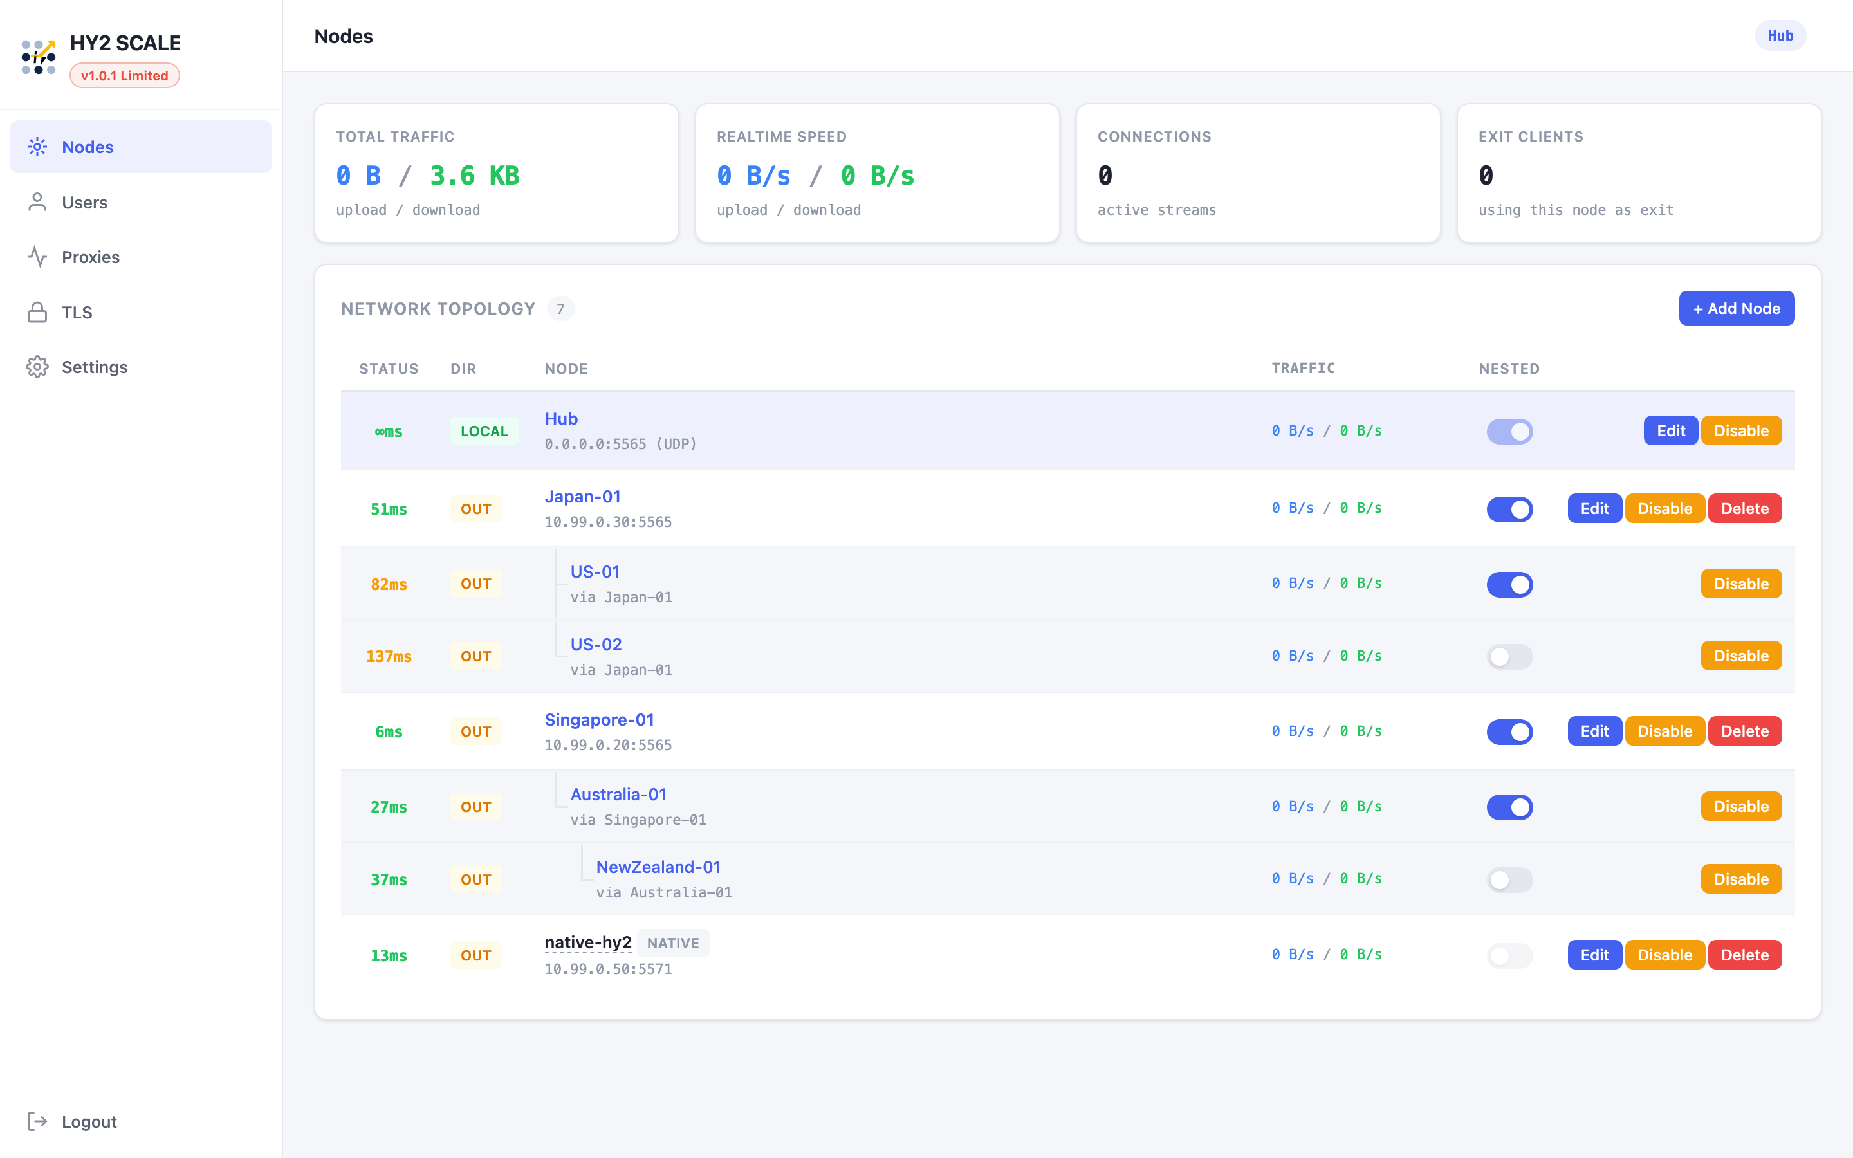
Task: Turn off nested toggle for Australia-01
Action: 1509,807
